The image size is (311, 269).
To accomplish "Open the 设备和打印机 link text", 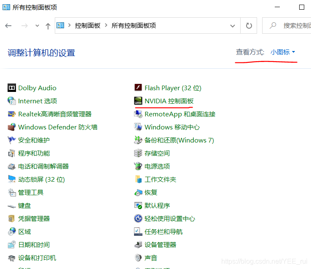I will click(x=37, y=258).
